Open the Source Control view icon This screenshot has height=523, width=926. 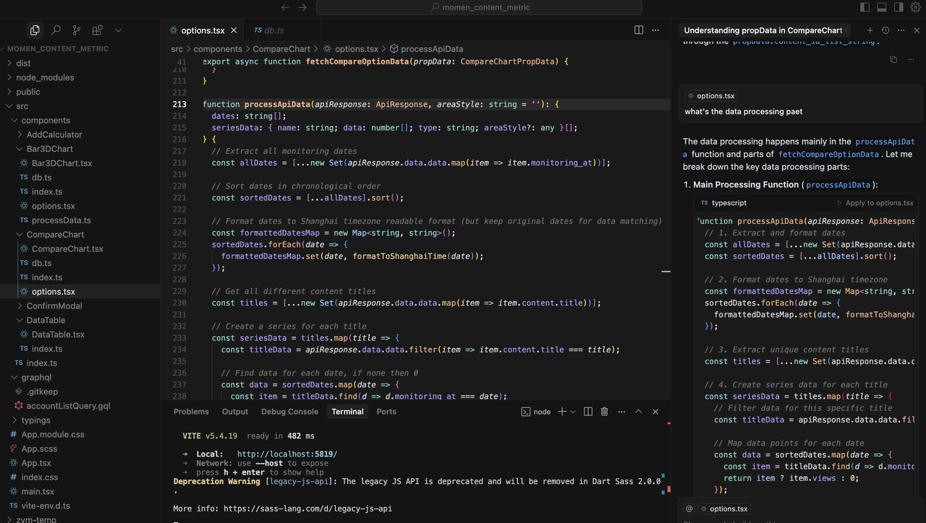(77, 30)
